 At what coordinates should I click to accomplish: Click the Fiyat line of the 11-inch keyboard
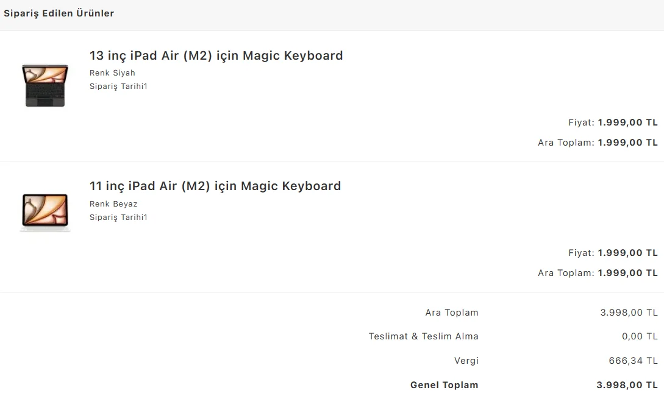coord(613,253)
